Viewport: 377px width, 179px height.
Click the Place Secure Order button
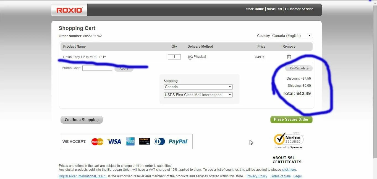click(291, 119)
